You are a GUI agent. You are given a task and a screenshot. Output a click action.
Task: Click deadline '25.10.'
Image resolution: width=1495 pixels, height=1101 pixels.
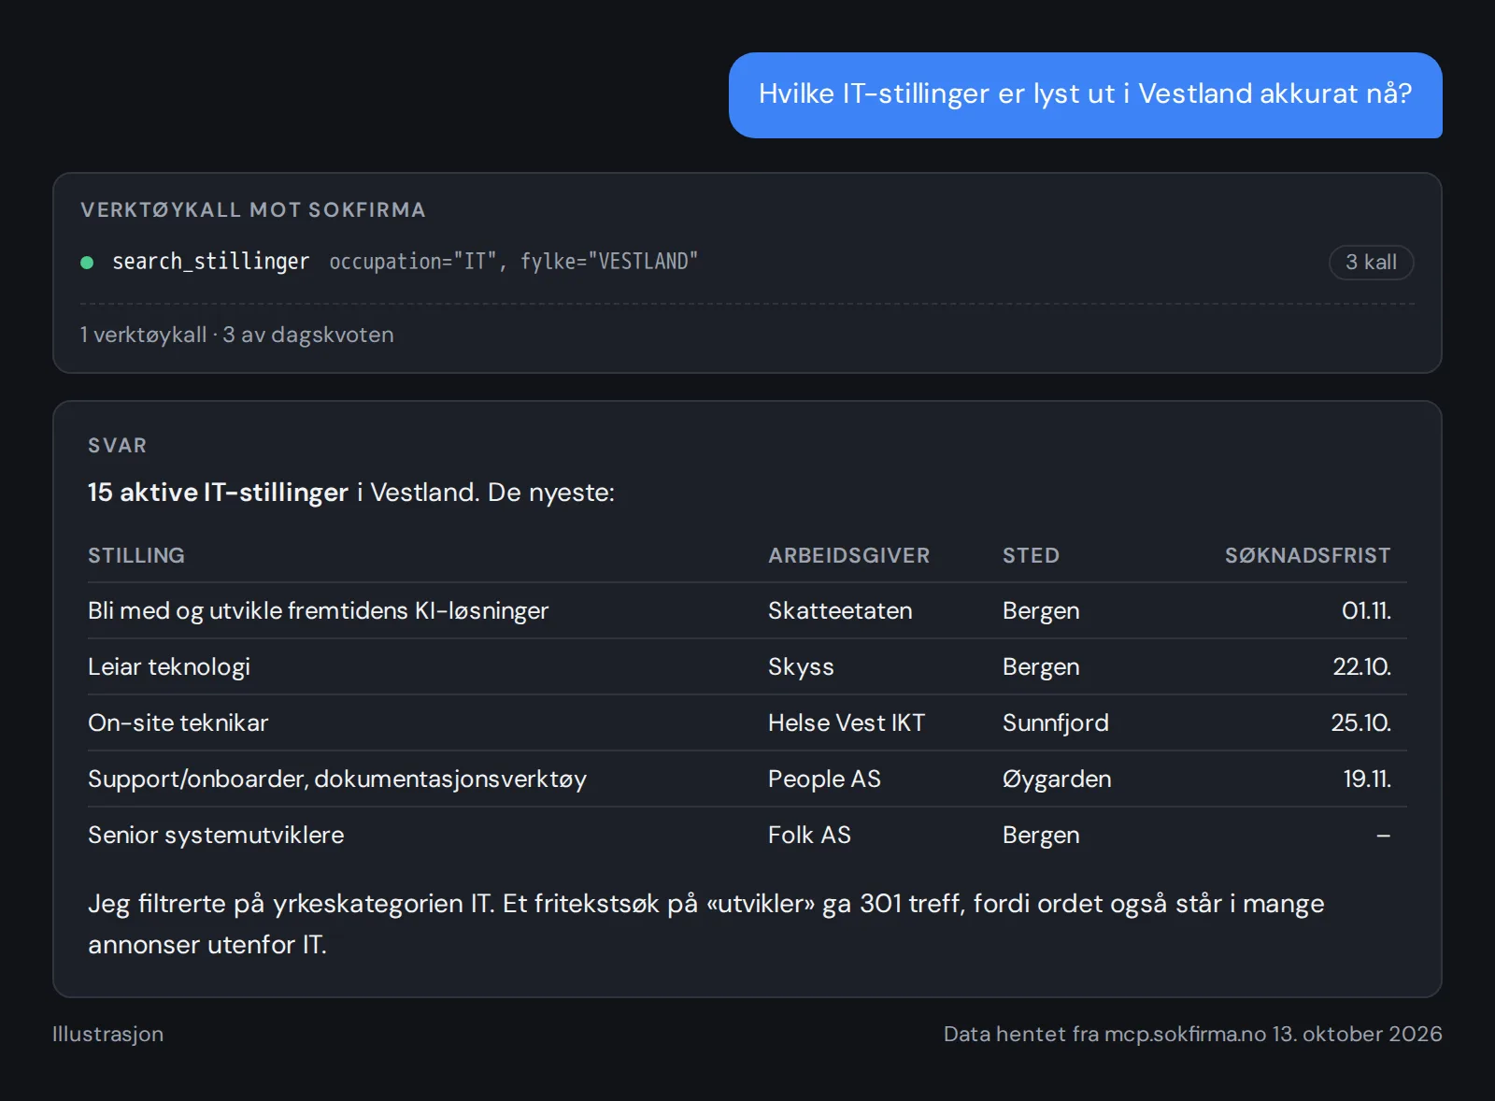click(1360, 722)
